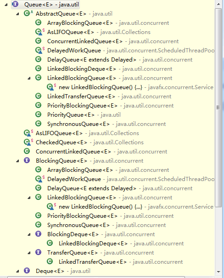Collapse the BlockingQueue<E> node
The image size is (224, 278).
tap(17, 161)
